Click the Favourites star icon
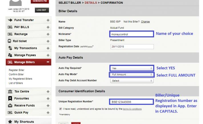 (x=9, y=98)
